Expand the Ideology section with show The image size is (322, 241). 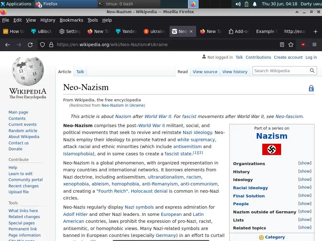(305, 179)
